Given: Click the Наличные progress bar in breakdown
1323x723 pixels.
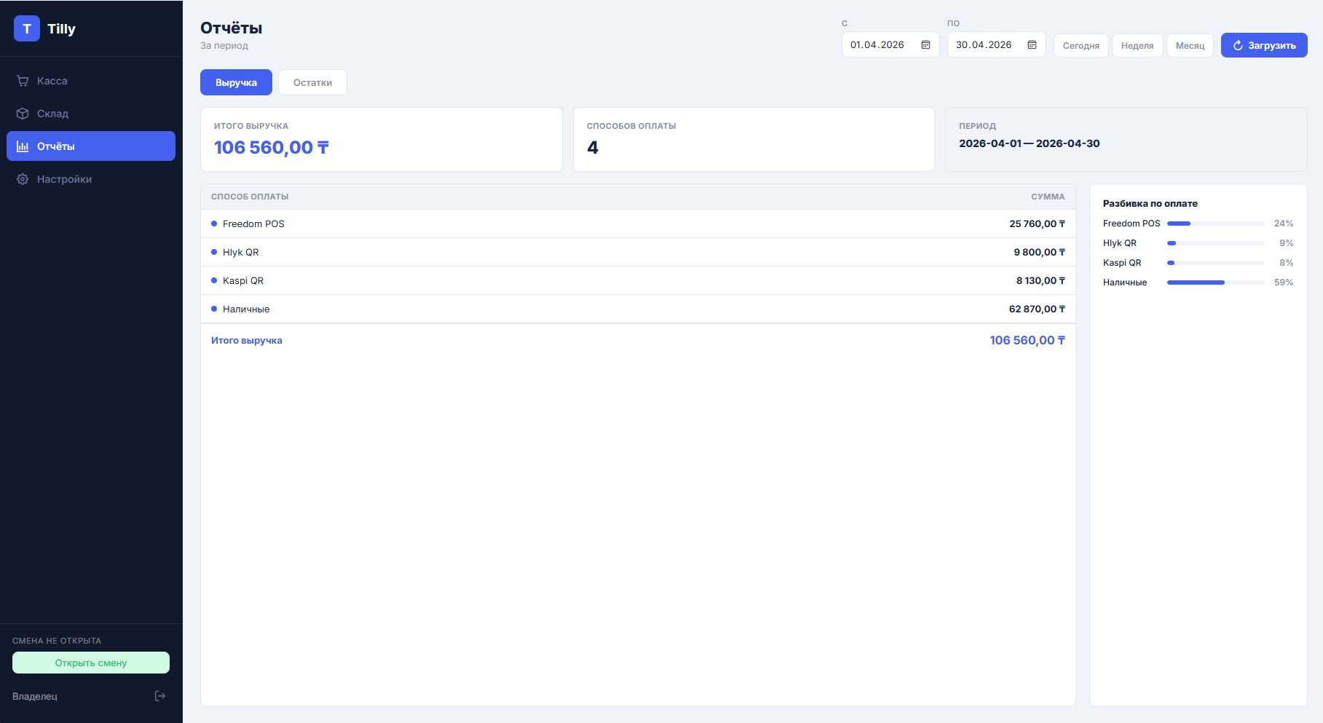Looking at the screenshot, I should (1215, 283).
